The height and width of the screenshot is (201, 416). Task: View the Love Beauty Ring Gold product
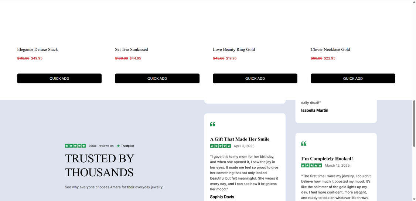point(234,49)
